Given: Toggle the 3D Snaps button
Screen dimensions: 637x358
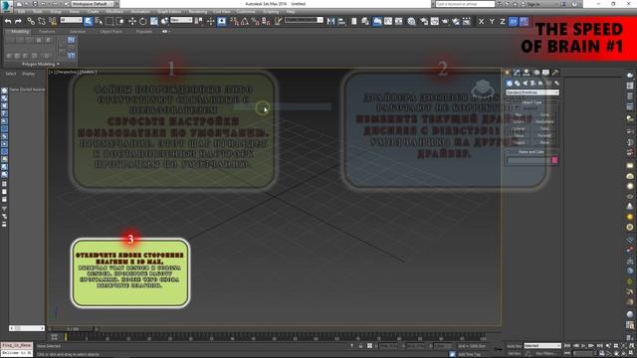Looking at the screenshot, I should (x=234, y=21).
